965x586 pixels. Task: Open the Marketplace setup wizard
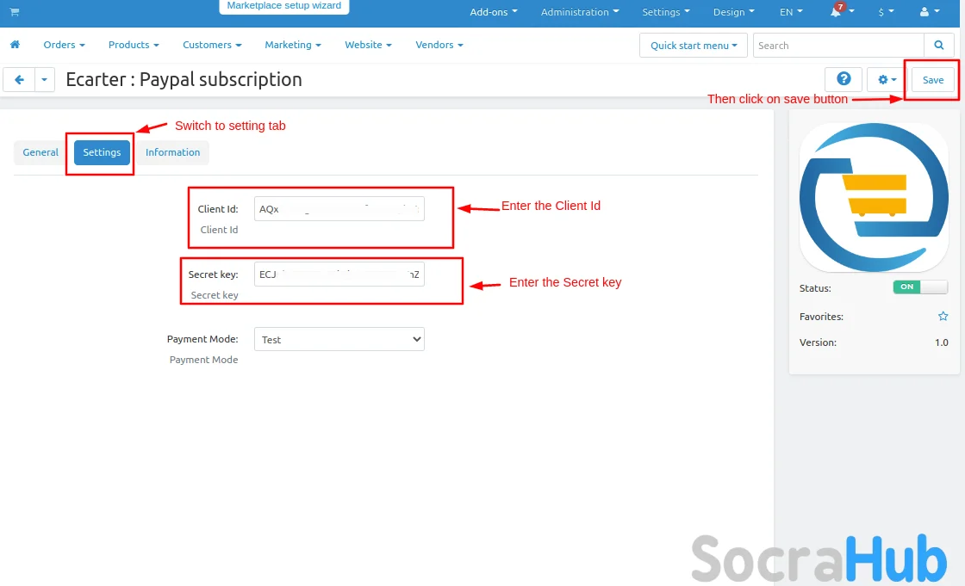283,6
